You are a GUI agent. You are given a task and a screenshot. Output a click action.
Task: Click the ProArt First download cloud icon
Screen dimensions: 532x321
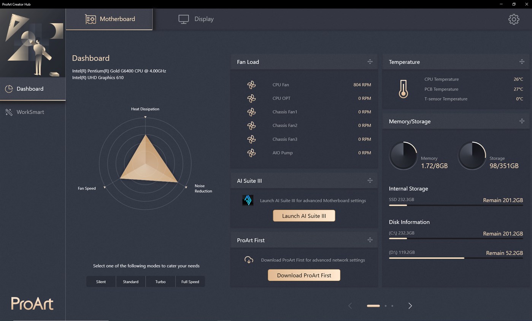249,260
